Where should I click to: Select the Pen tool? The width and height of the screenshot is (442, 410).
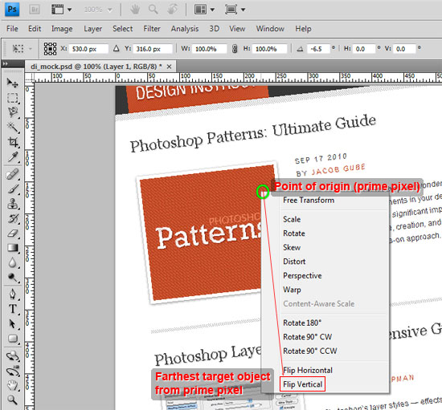click(x=13, y=294)
